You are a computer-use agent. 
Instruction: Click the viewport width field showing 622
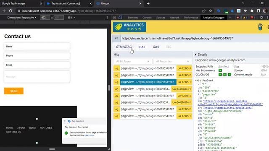(x=45, y=18)
